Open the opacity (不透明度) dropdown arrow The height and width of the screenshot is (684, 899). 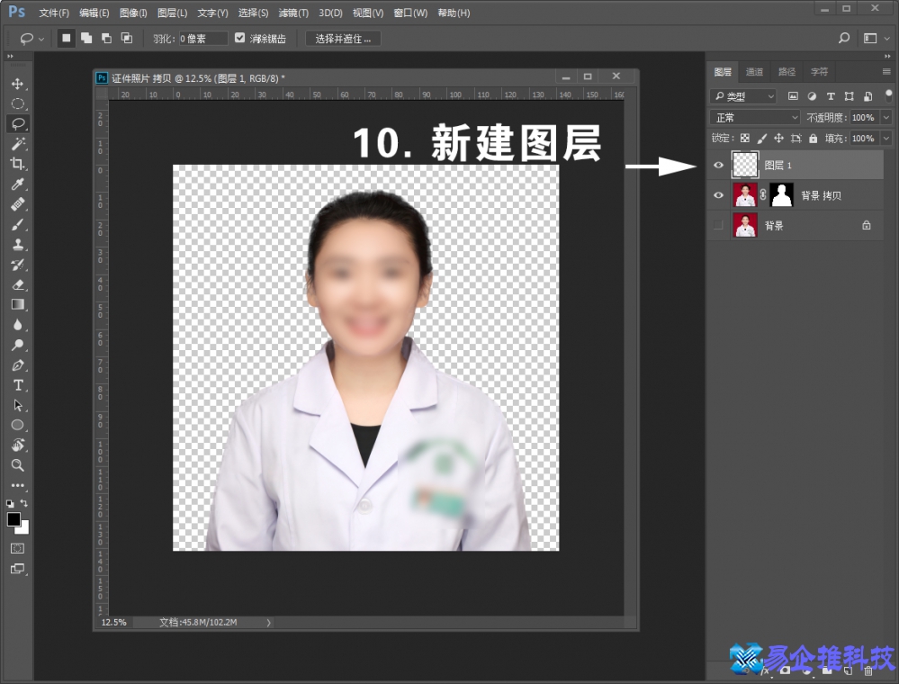[886, 117]
